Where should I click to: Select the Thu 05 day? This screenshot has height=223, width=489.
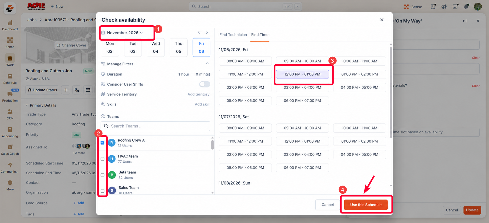(x=179, y=47)
